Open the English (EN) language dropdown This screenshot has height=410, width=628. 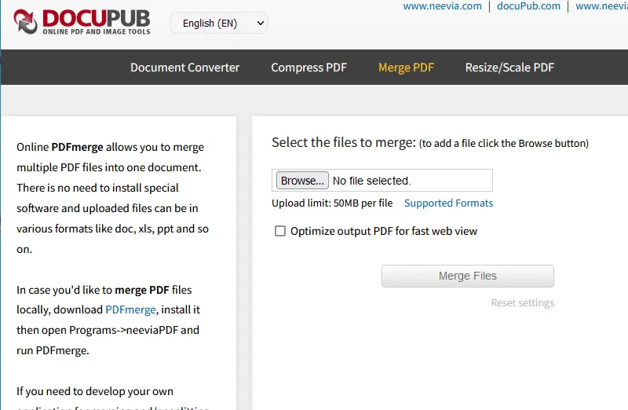tap(219, 24)
